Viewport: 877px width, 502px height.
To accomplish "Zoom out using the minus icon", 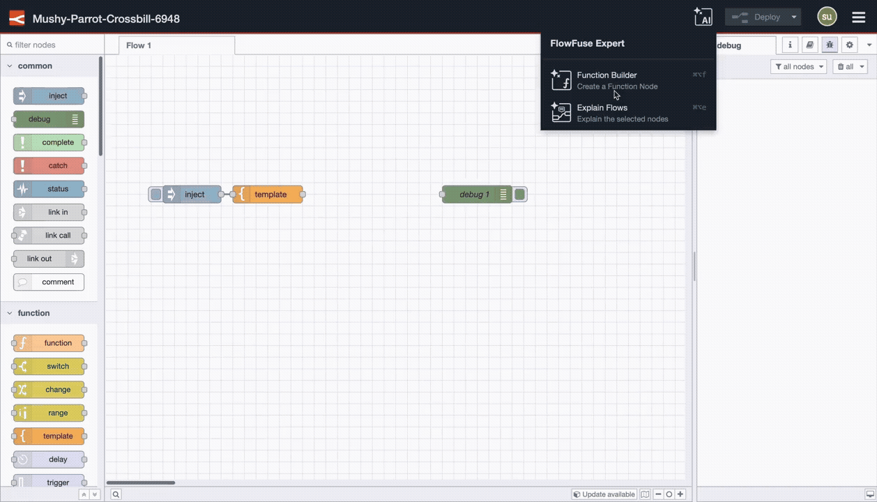I will 657,494.
